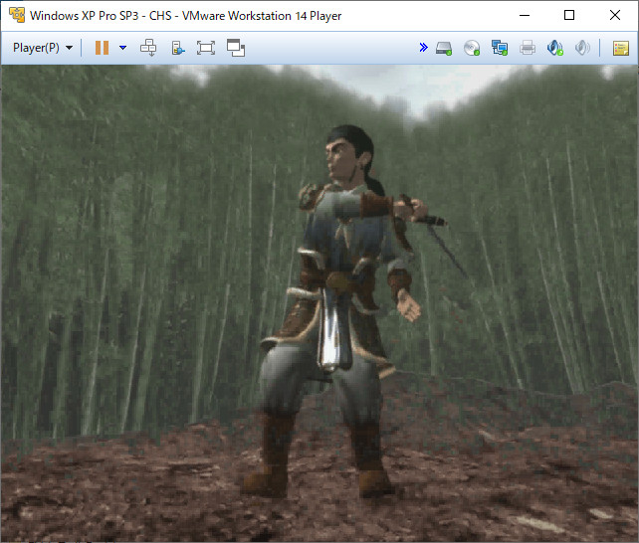Open the Player(P) menu

coord(43,48)
